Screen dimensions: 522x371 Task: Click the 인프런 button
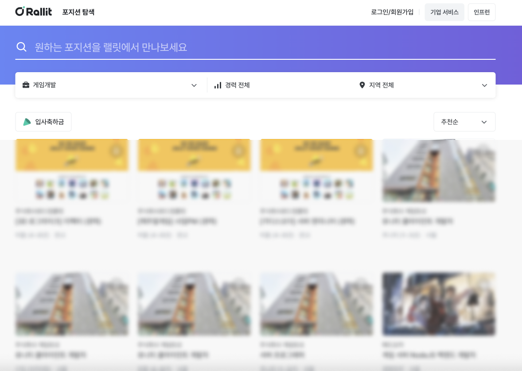coord(481,12)
